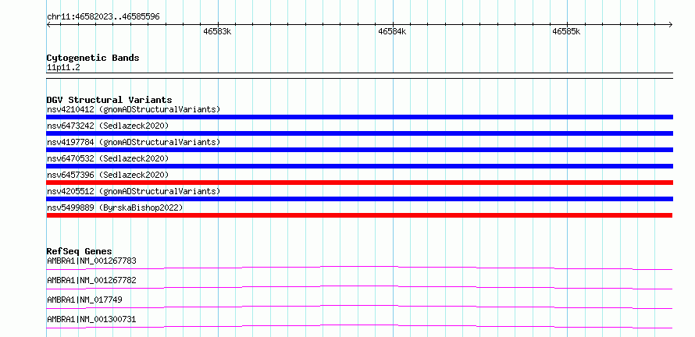Click the magenta line for AMBRA1|NM_001267782

coord(359,287)
